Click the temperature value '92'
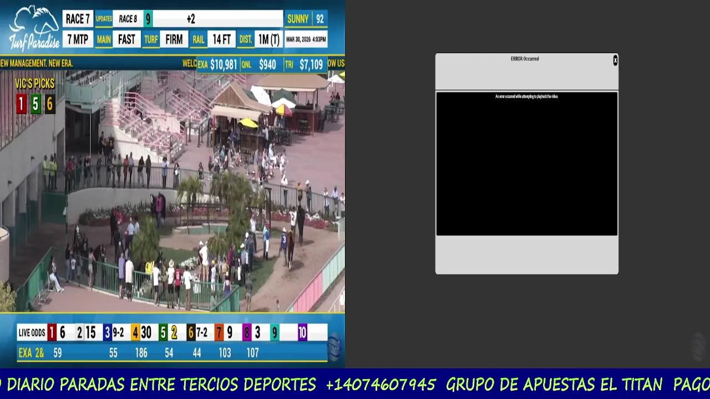 pos(319,19)
